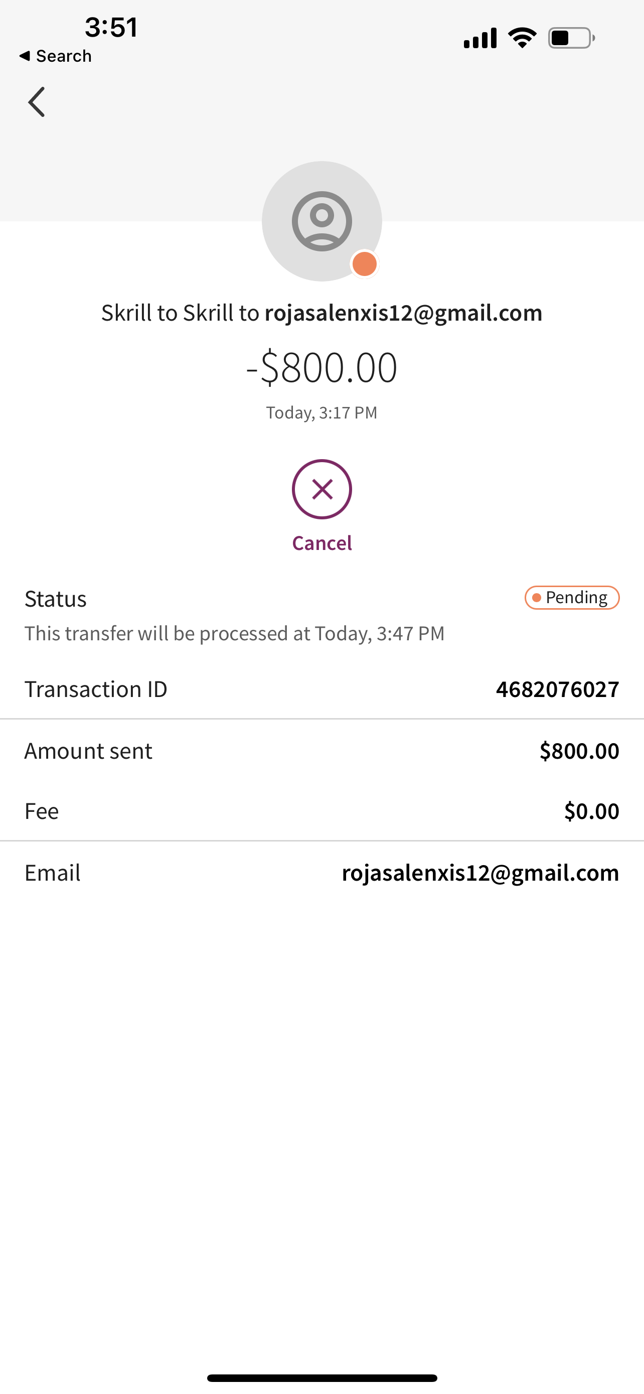Tap the home indicator bar
This screenshot has height=1394, width=644.
point(321,1378)
